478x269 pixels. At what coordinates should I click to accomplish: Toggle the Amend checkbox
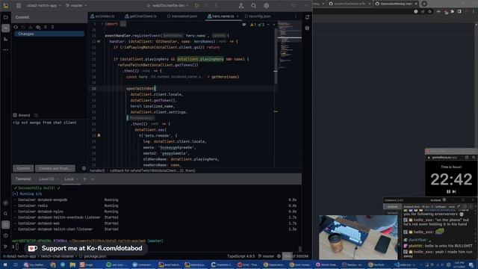(x=15, y=115)
